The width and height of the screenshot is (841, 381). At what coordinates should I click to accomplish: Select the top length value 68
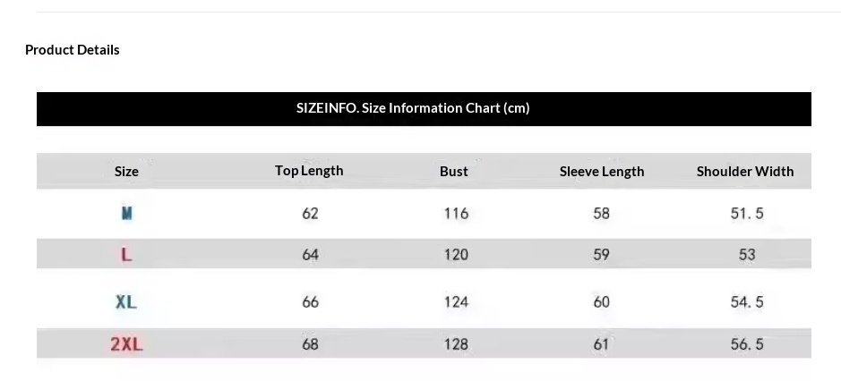coord(310,344)
